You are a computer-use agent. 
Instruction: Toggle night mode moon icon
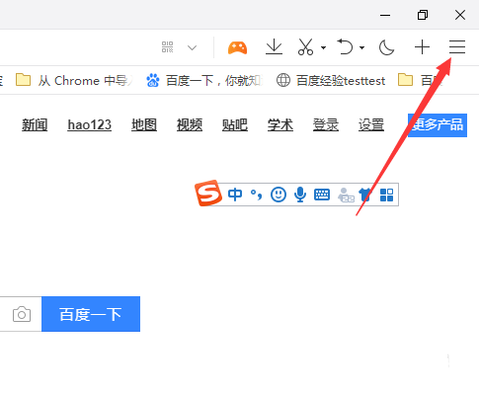point(386,47)
